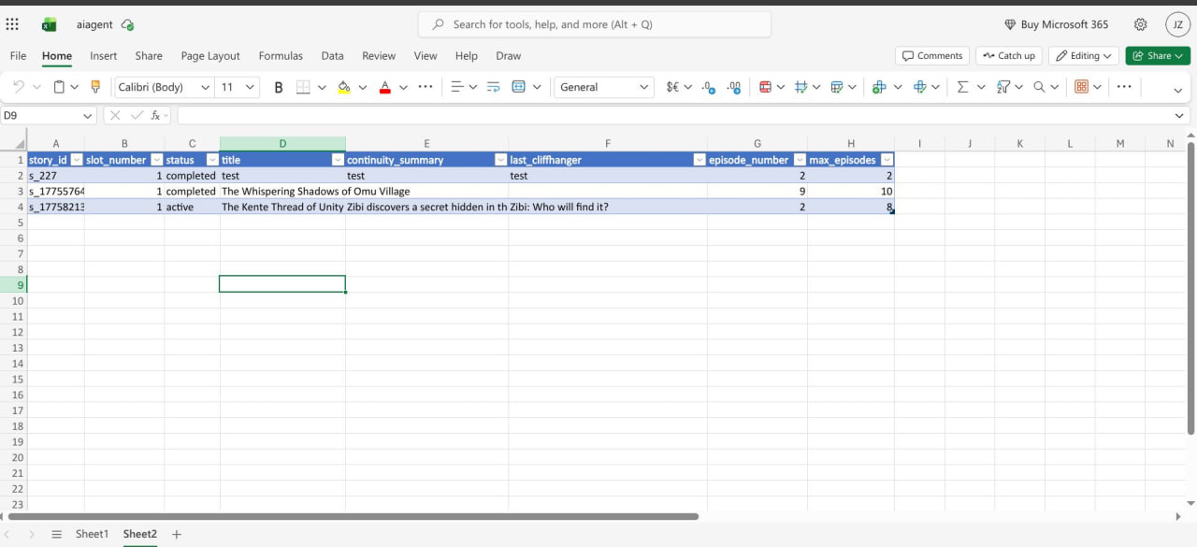The height and width of the screenshot is (547, 1197).
Task: Open the all sheets list icon
Action: coord(56,534)
